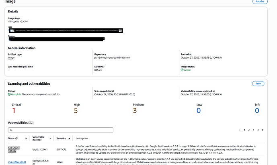Click the brotli::1.2.0-r1 package cell

click(40, 149)
